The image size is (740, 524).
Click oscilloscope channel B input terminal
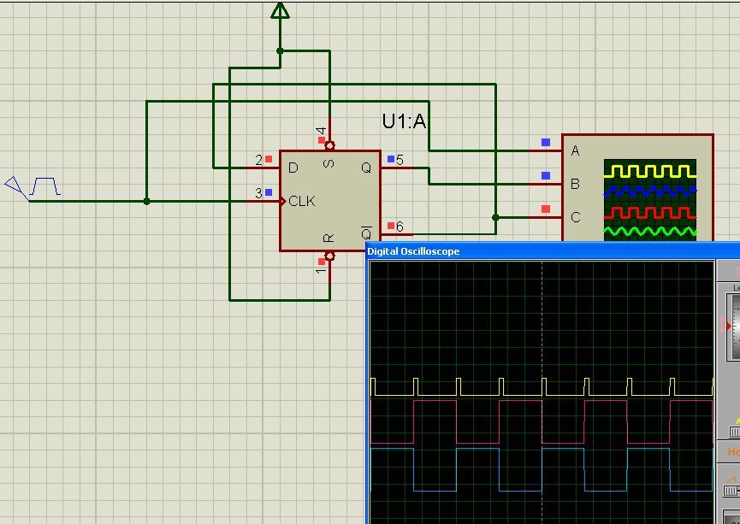click(546, 176)
